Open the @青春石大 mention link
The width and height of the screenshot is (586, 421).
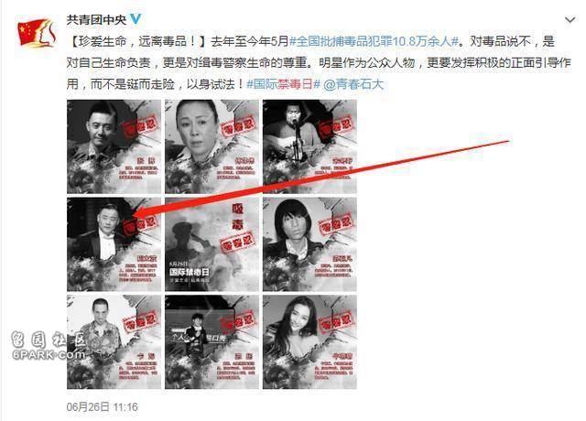click(x=353, y=84)
